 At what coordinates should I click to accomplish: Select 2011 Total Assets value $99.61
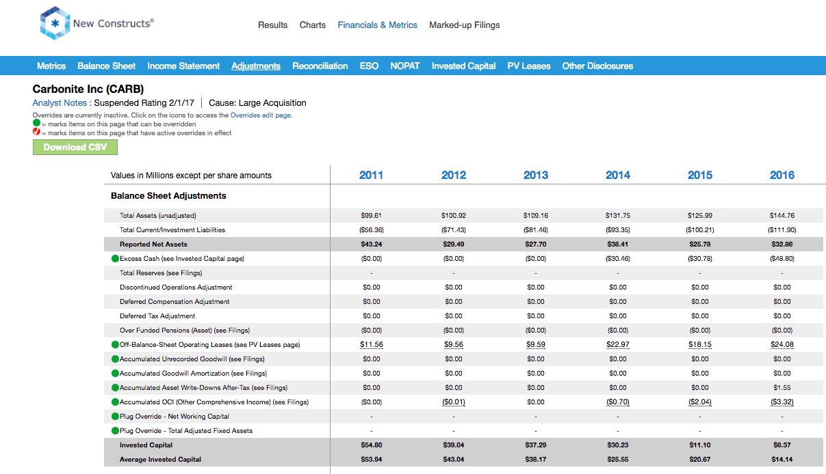[x=372, y=216]
